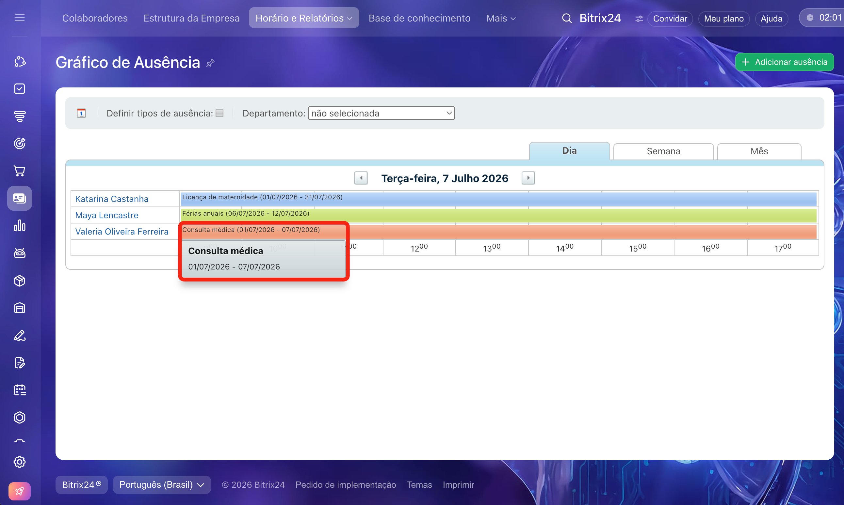Open the hexagon sidebar icon
Screen dimensions: 844x505
point(19,418)
